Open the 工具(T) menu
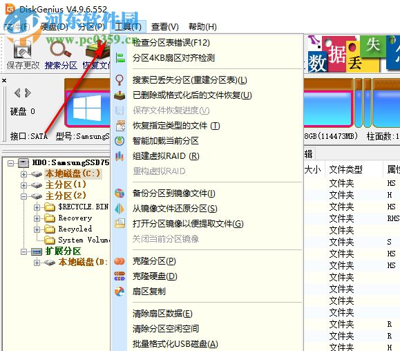This screenshot has height=351, width=400. 128,26
